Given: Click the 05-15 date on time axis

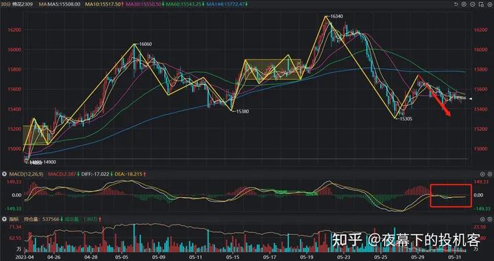Looking at the screenshot, I should coord(232,257).
